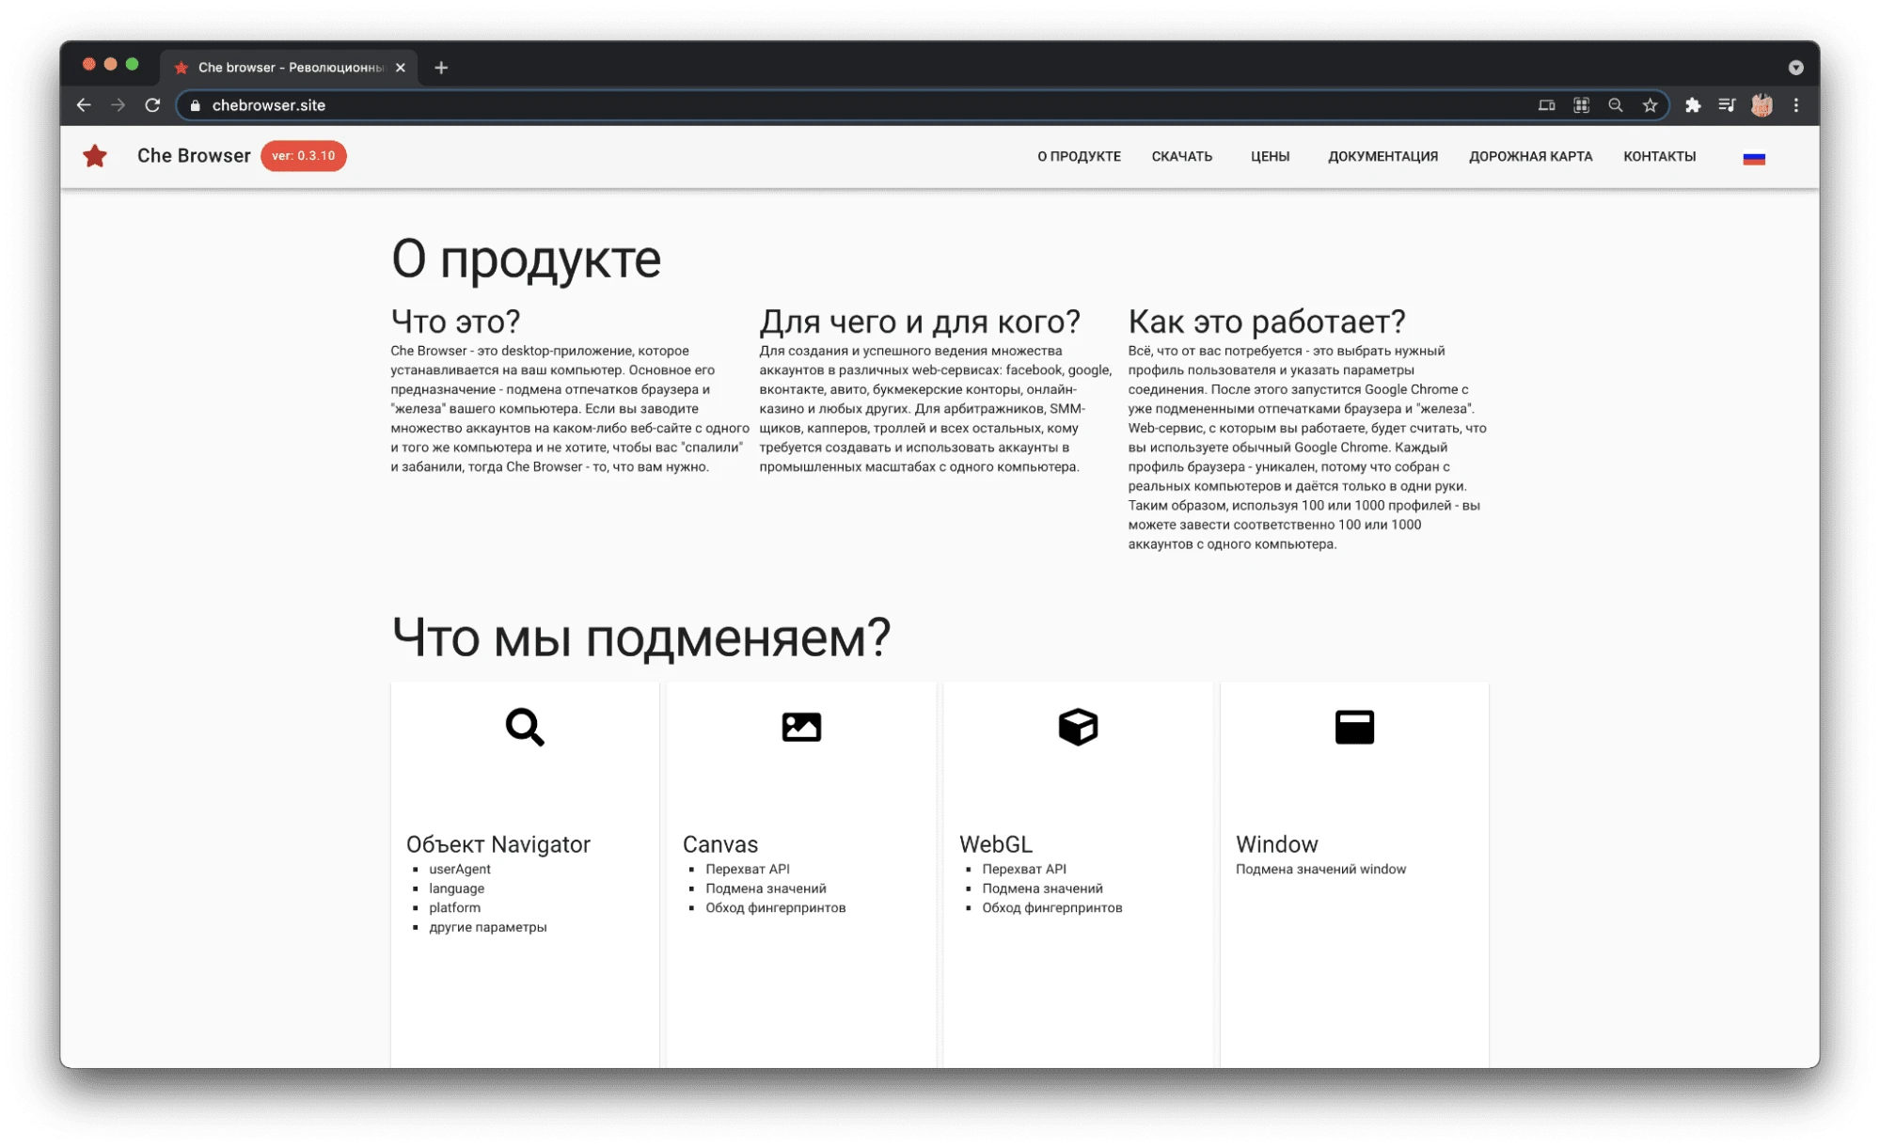The image size is (1880, 1148).
Task: Click the Canvas card title
Action: [x=720, y=844]
